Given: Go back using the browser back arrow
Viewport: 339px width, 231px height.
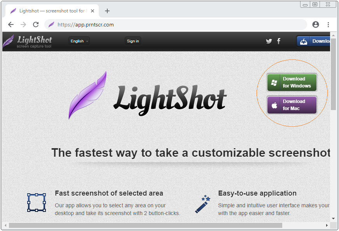Looking at the screenshot, I should coord(11,24).
